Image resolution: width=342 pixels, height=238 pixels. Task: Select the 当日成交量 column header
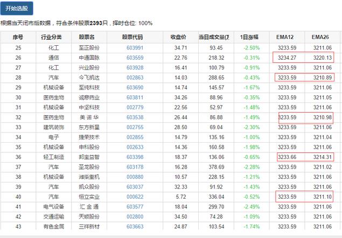(213, 37)
